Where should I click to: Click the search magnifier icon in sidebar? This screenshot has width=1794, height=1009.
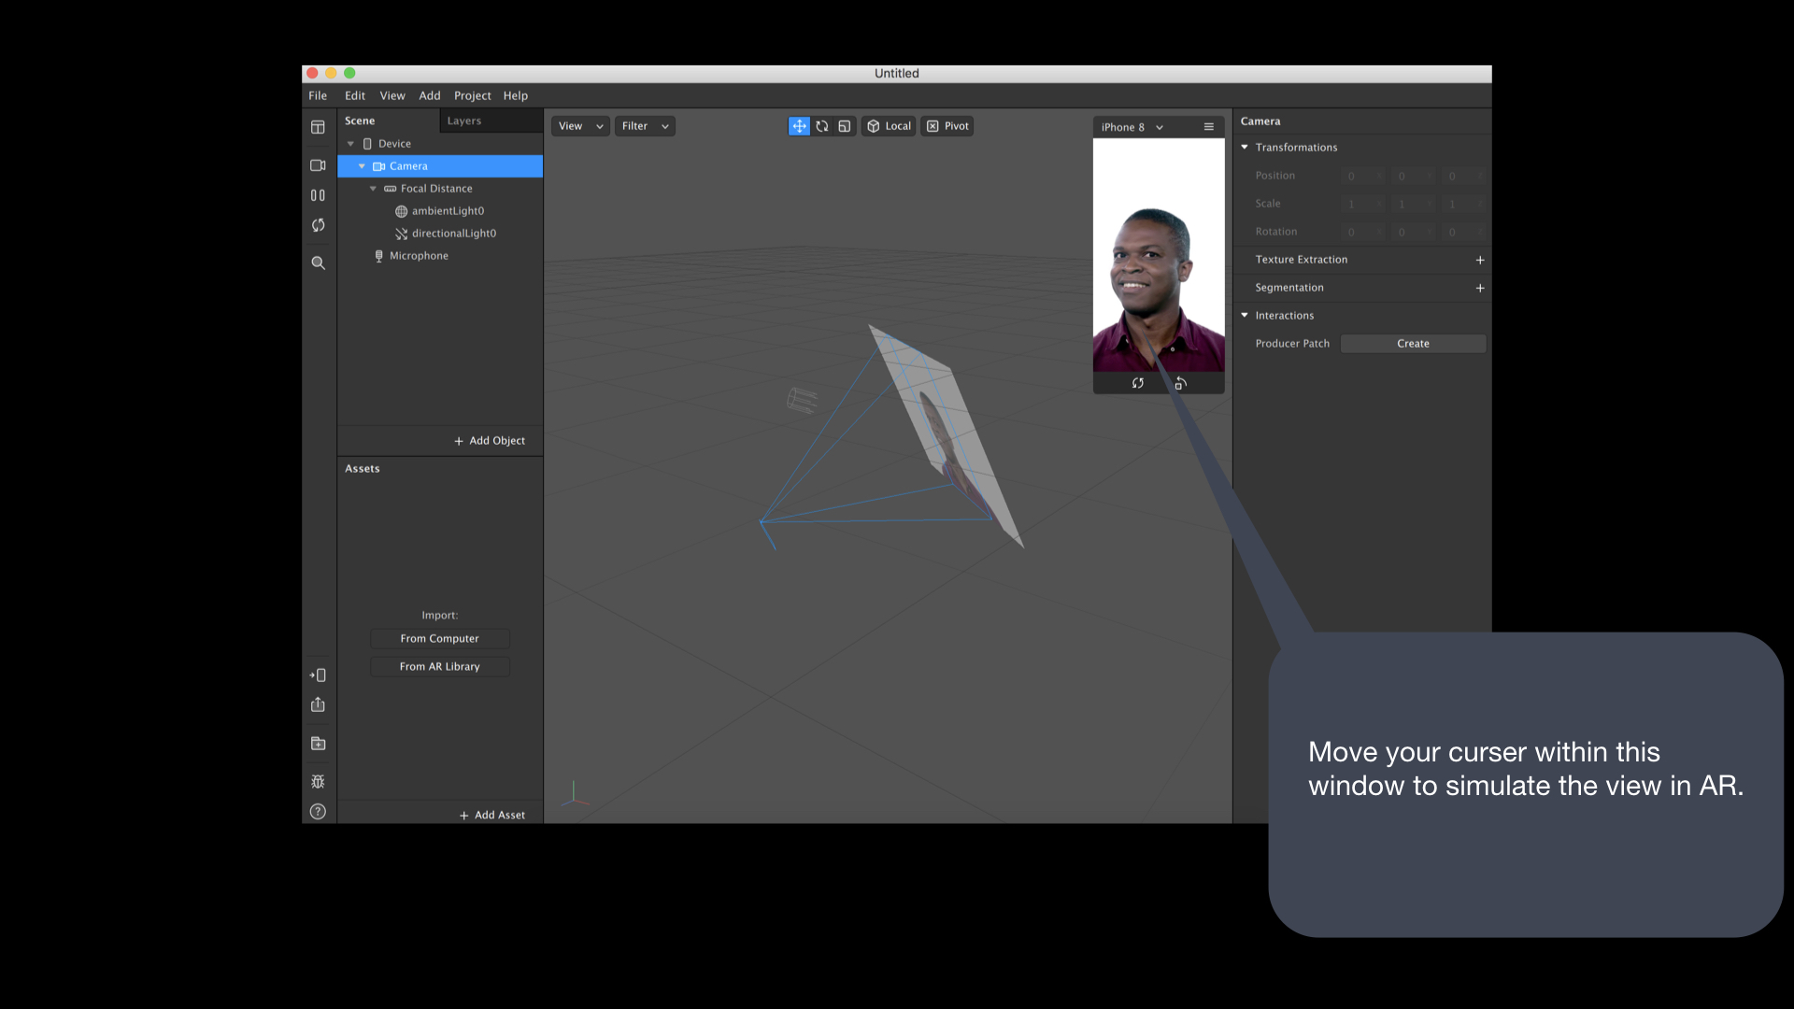point(318,263)
